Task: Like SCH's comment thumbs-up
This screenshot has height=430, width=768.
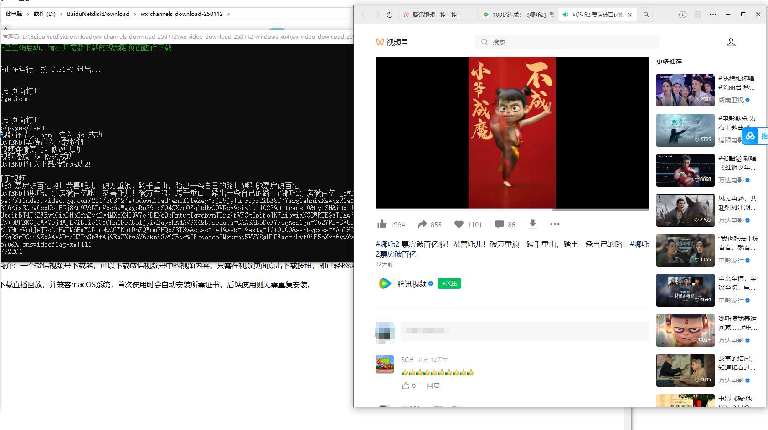Action: click(x=406, y=385)
